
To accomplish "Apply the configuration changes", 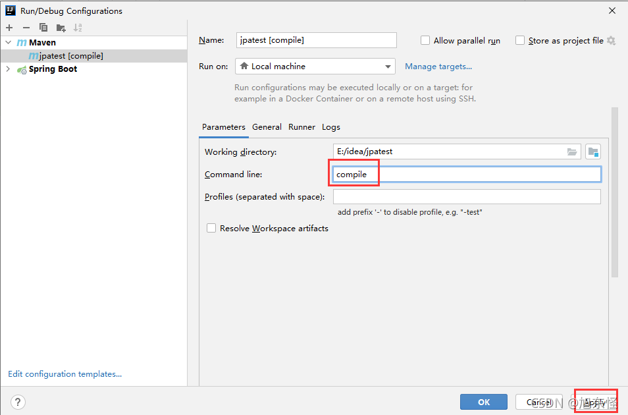I will (x=594, y=402).
